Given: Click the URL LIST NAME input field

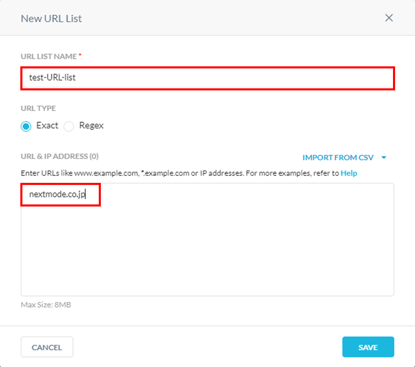Looking at the screenshot, I should coord(207,78).
